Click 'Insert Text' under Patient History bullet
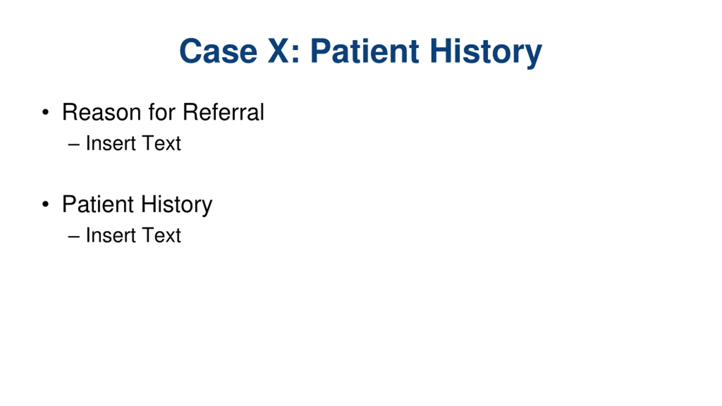Image resolution: width=722 pixels, height=406 pixels. pos(133,235)
